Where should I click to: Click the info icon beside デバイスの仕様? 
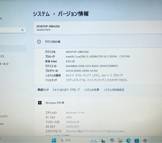pos(39,42)
